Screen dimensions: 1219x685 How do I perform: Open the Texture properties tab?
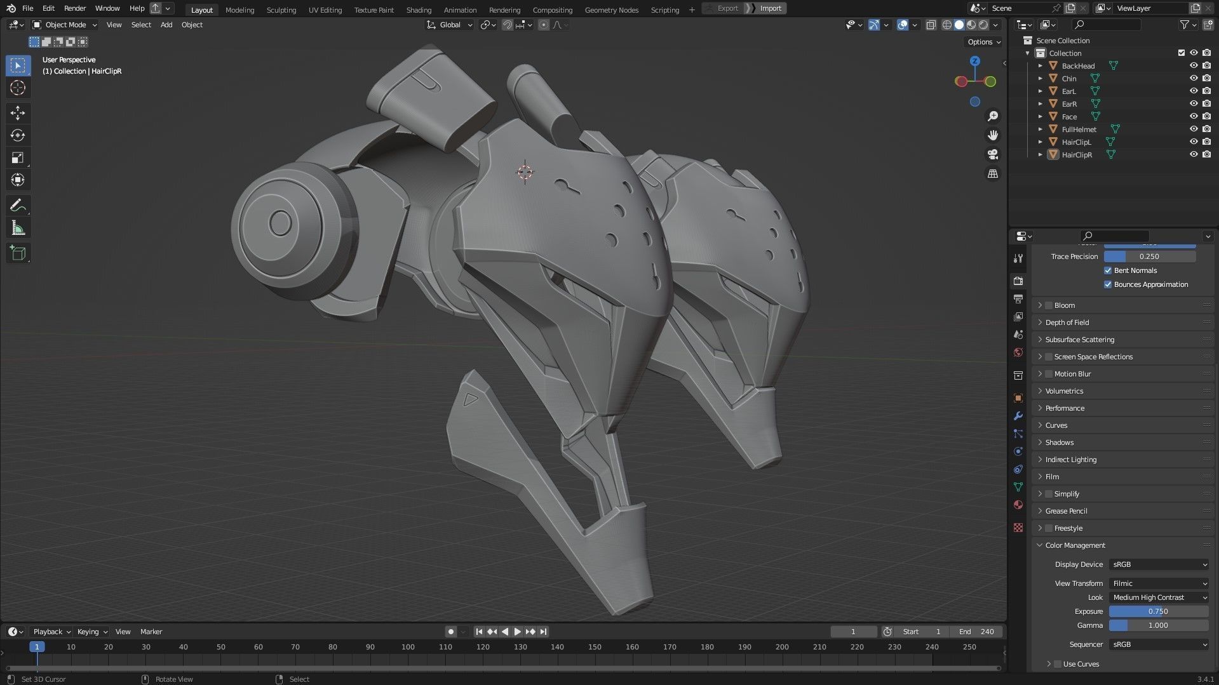pos(1018,528)
